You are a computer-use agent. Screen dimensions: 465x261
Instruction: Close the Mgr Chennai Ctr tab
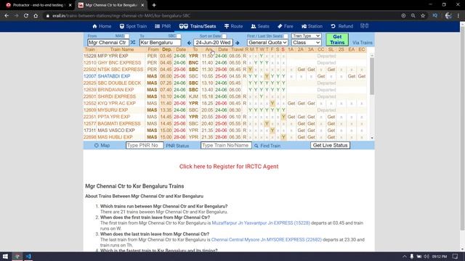[142, 5]
